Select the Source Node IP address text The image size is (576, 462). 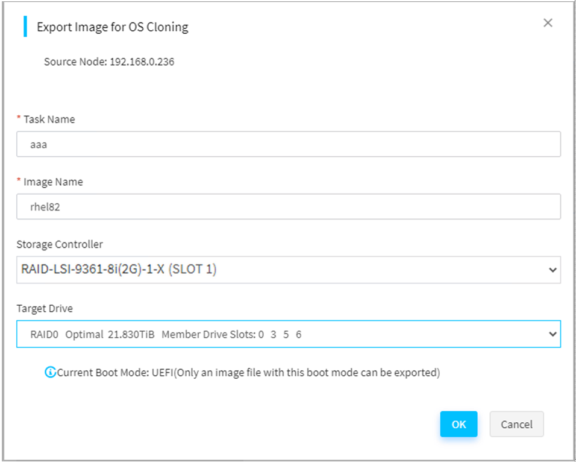click(142, 62)
